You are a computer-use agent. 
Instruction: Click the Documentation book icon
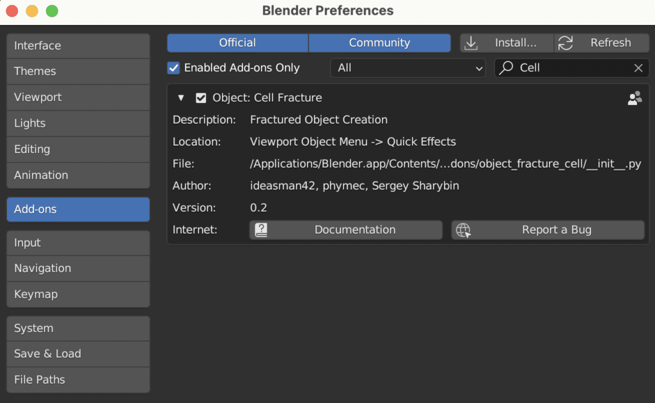tap(261, 230)
